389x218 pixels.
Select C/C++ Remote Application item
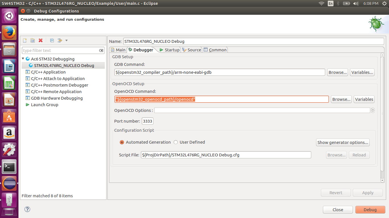pos(56,92)
